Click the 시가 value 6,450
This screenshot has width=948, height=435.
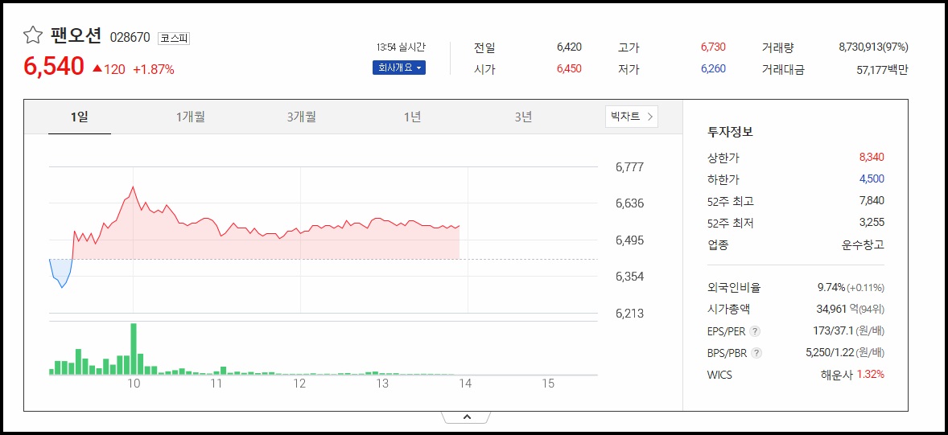[569, 69]
